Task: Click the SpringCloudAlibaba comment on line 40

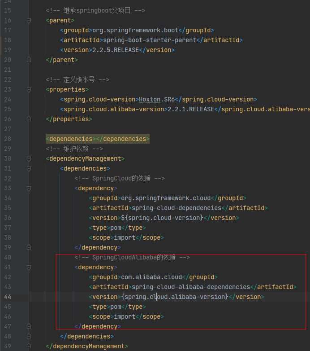Action: coord(132,258)
